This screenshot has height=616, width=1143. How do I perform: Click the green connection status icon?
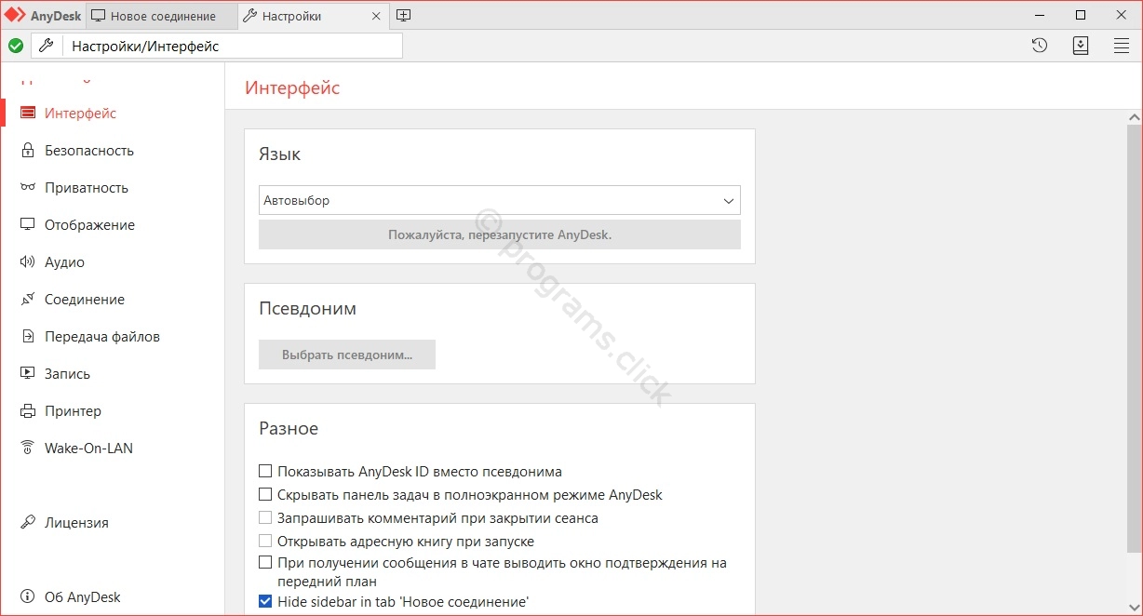(x=16, y=46)
